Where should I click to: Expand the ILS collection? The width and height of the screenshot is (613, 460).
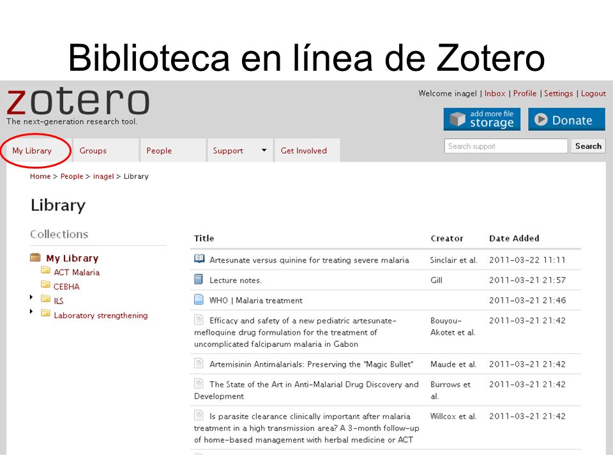pyautogui.click(x=31, y=297)
